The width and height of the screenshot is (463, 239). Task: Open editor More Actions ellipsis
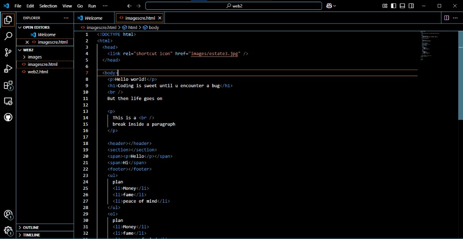coord(455,18)
